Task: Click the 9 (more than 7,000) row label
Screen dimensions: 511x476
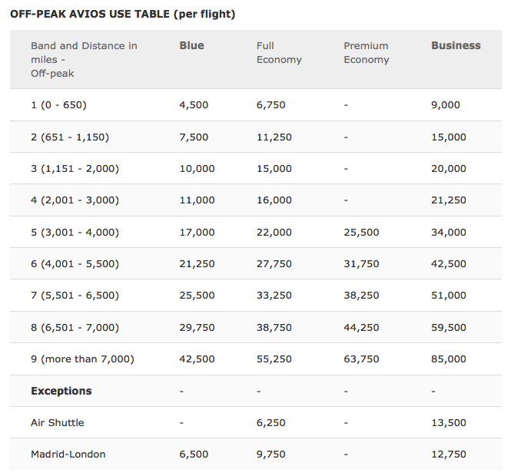Action: click(82, 359)
